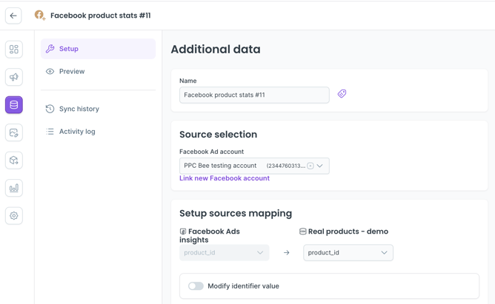Enable the Modify identifier value toggle
This screenshot has height=304, width=495.
click(x=196, y=286)
